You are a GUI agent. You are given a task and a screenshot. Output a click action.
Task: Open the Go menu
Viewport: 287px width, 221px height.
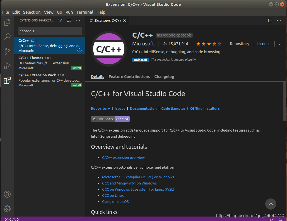[59, 12]
